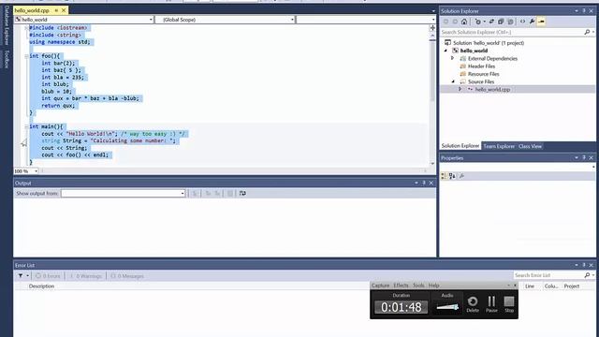Image resolution: width=599 pixels, height=337 pixels.
Task: Switch to the Solution Explorer bottom tab
Action: pyautogui.click(x=460, y=146)
